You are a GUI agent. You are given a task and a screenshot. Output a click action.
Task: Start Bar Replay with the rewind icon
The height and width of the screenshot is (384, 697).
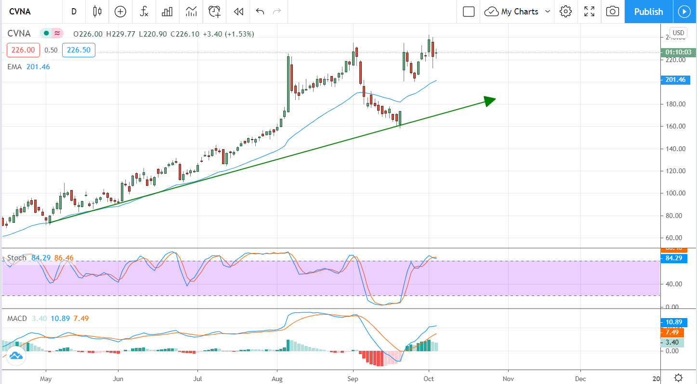[x=238, y=12]
